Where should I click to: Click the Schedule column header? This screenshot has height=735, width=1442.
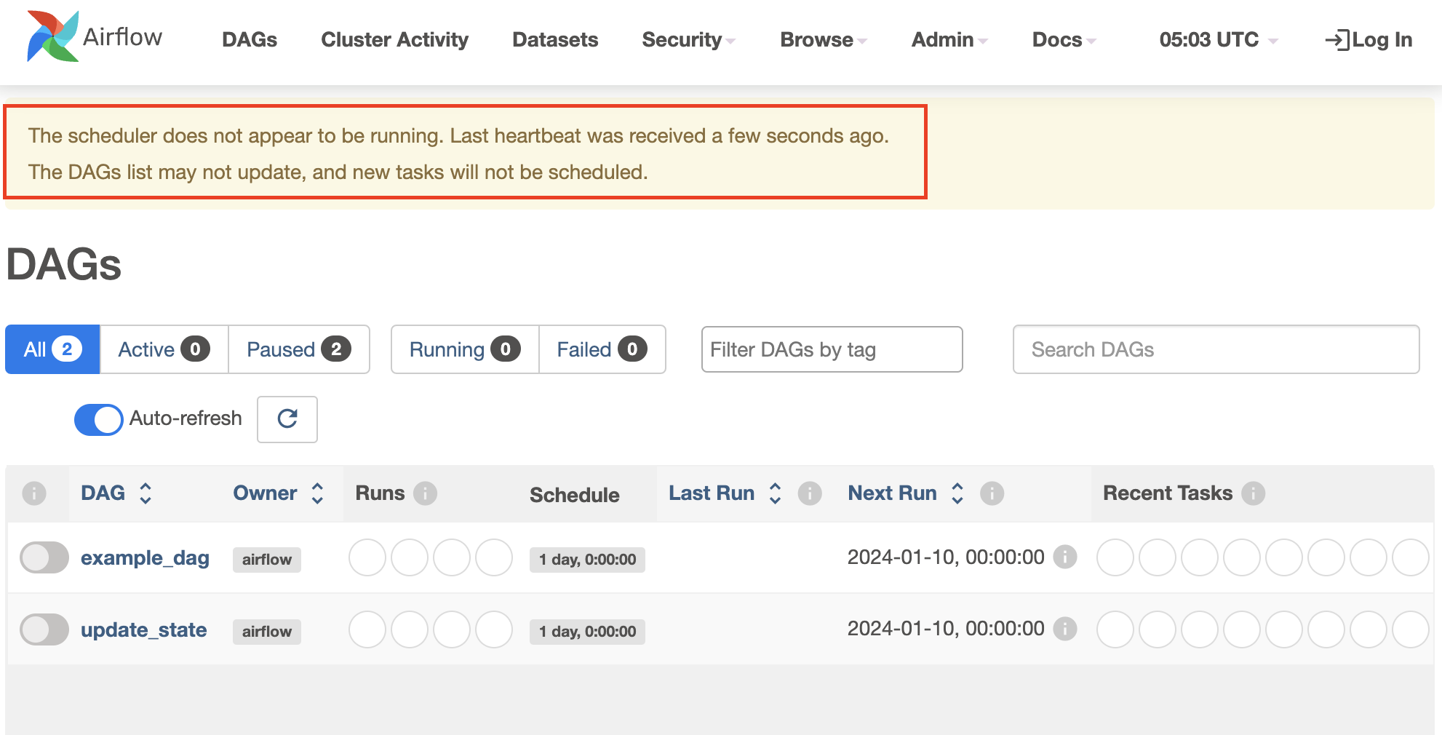click(575, 495)
